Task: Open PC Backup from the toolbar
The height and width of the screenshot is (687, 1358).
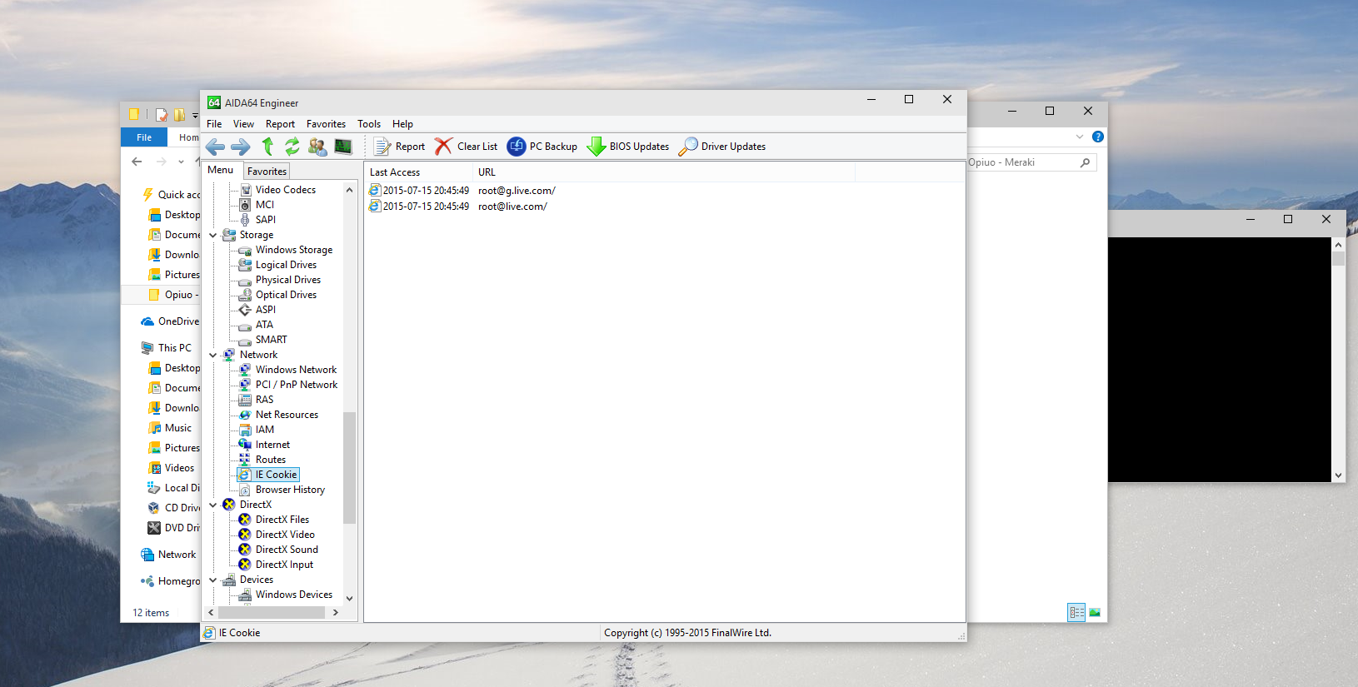Action: 542,147
